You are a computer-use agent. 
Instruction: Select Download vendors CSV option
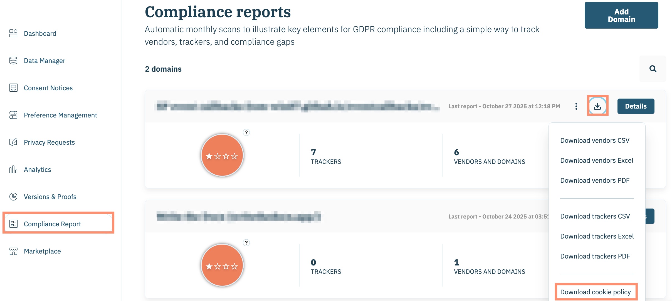pyautogui.click(x=595, y=141)
